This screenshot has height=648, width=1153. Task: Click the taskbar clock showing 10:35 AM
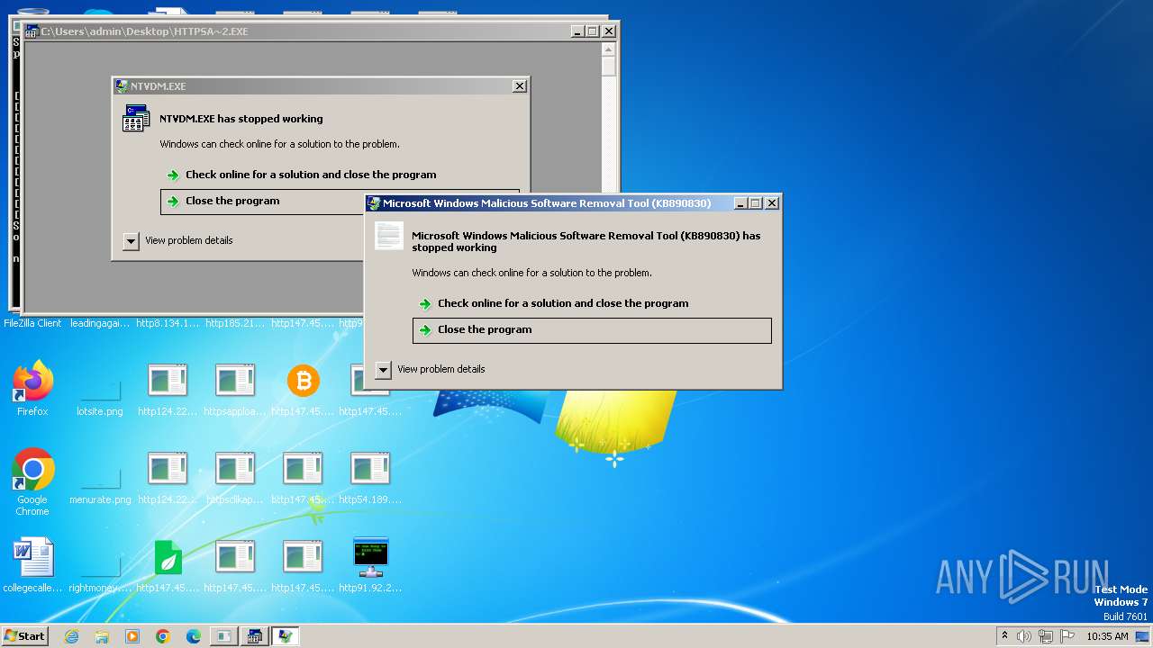(x=1107, y=636)
